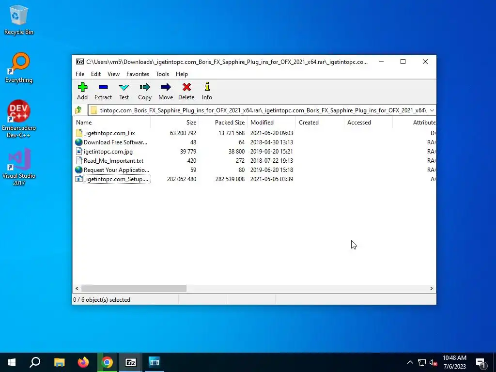Click modified date 2021-06-20 09:03

tap(272, 133)
